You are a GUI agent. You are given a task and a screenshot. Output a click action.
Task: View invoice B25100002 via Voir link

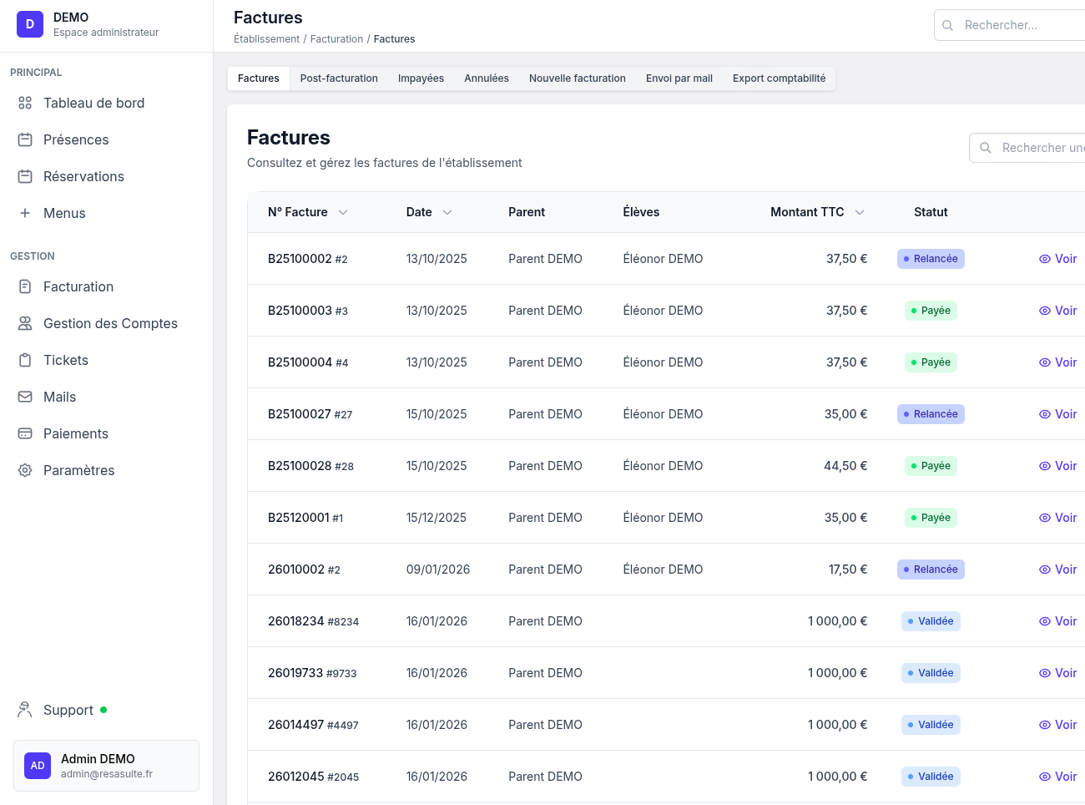pyautogui.click(x=1057, y=259)
